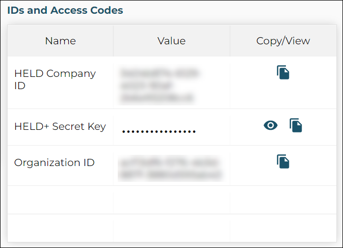Click the first empty row's Value cell

[171, 200]
